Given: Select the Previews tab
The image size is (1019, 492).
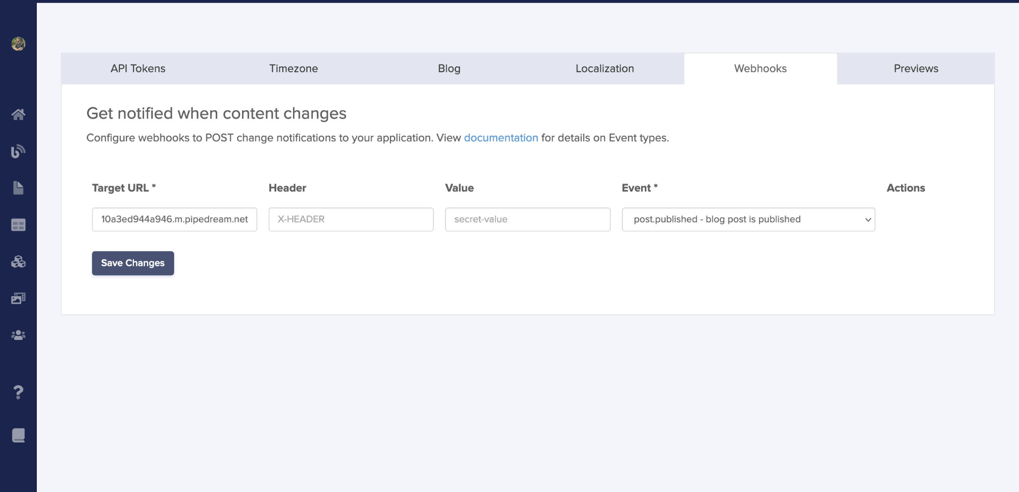Looking at the screenshot, I should coord(916,69).
